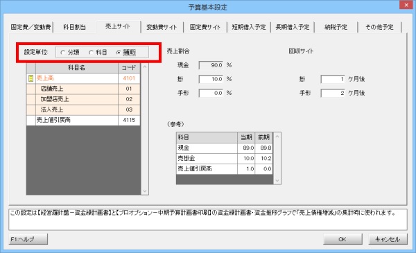Click the yellow icon beside 売上高 row
The width and height of the screenshot is (416, 253).
tap(31, 78)
